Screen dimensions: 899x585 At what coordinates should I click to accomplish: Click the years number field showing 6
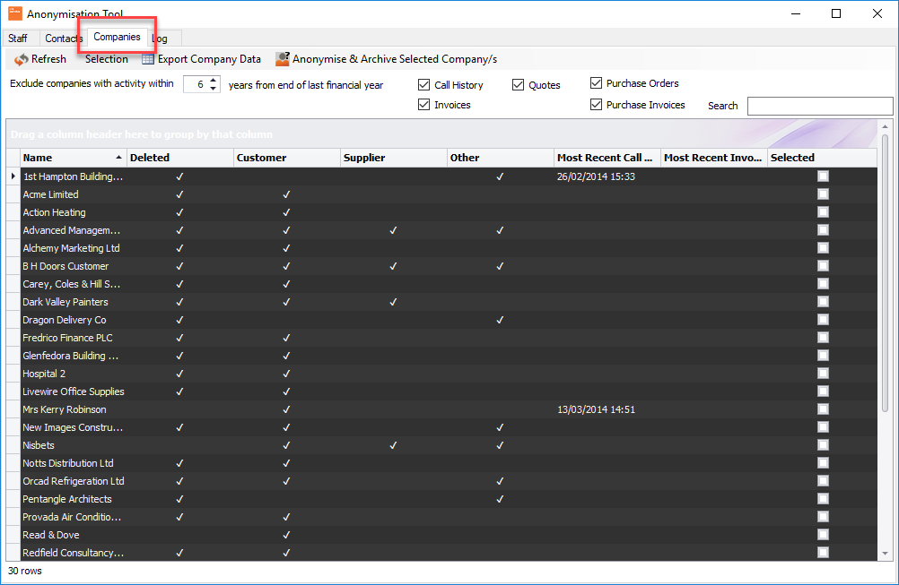196,84
